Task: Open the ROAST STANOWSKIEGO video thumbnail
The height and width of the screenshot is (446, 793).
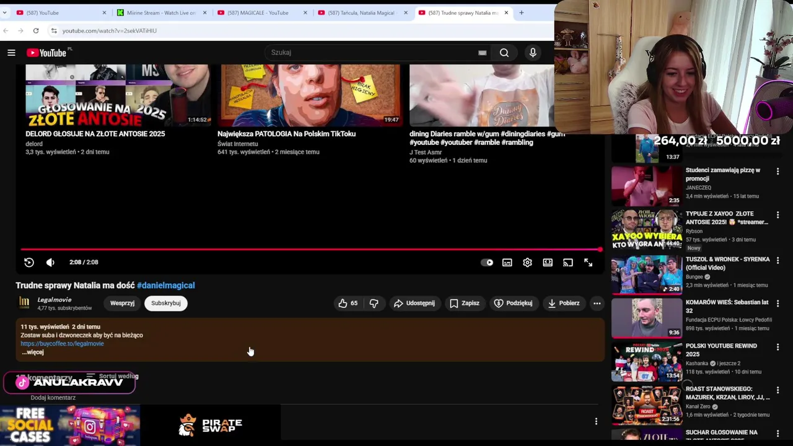Action: pyautogui.click(x=647, y=404)
